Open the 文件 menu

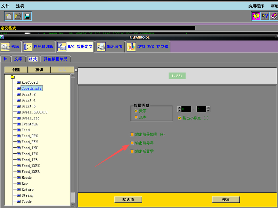click(x=5, y=6)
